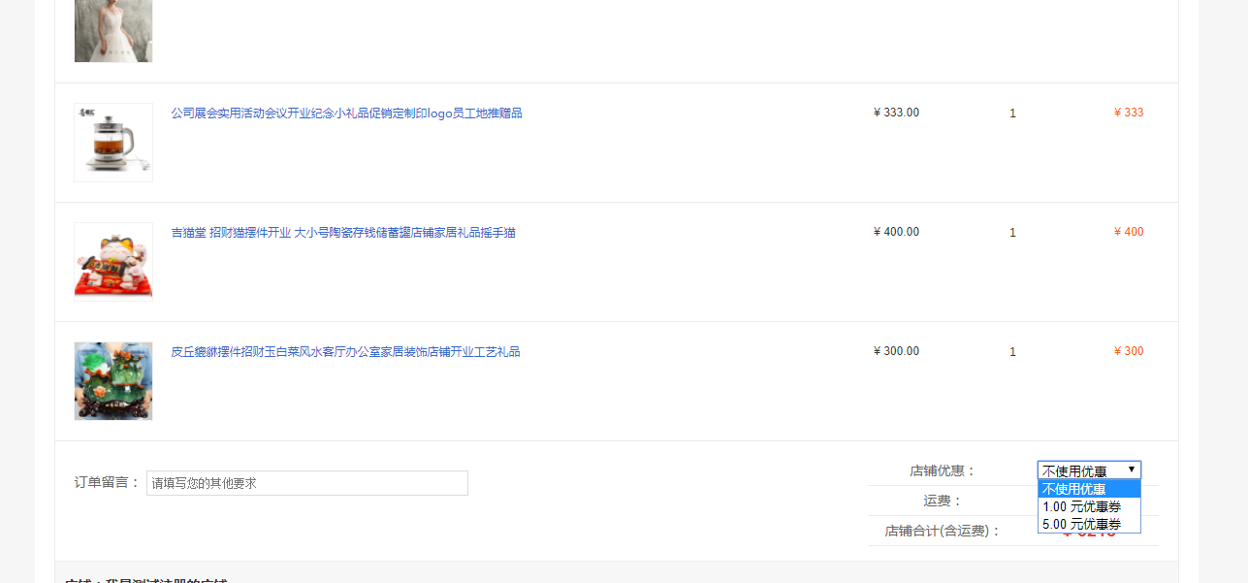Collapse the 店铺优惠 coupon dropdown
Viewport: 1248px width, 583px height.
(x=1089, y=470)
